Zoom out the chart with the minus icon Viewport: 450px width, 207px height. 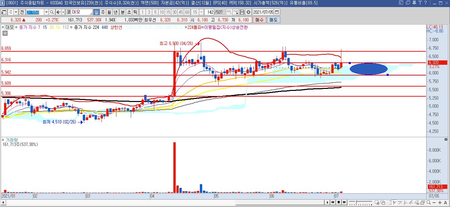[434, 203]
